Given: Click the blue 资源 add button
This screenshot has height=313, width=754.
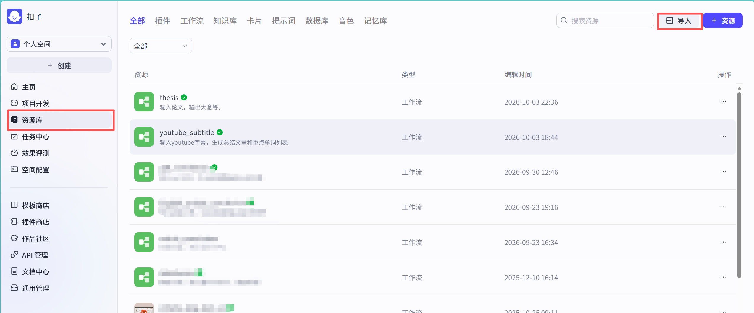Looking at the screenshot, I should (723, 21).
